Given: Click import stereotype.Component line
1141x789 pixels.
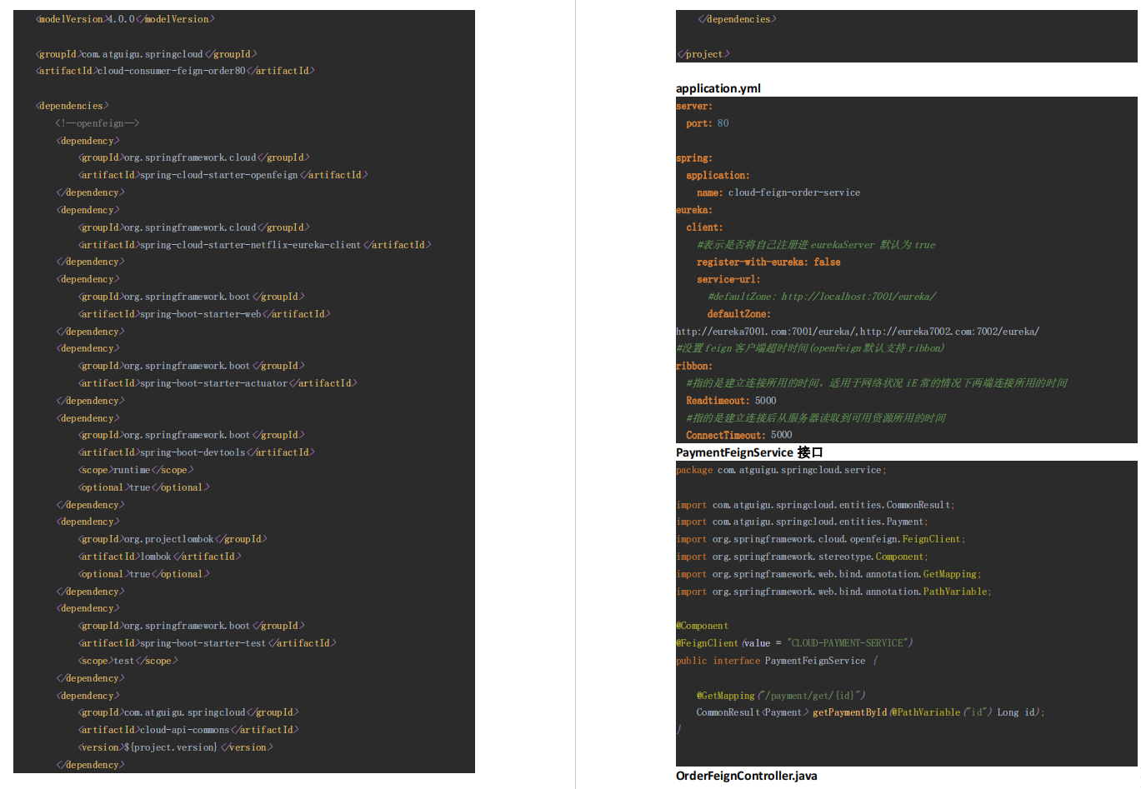Looking at the screenshot, I should (802, 557).
